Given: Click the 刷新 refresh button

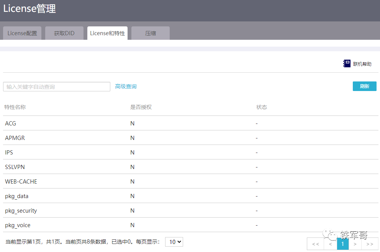Looking at the screenshot, I should pyautogui.click(x=364, y=86).
